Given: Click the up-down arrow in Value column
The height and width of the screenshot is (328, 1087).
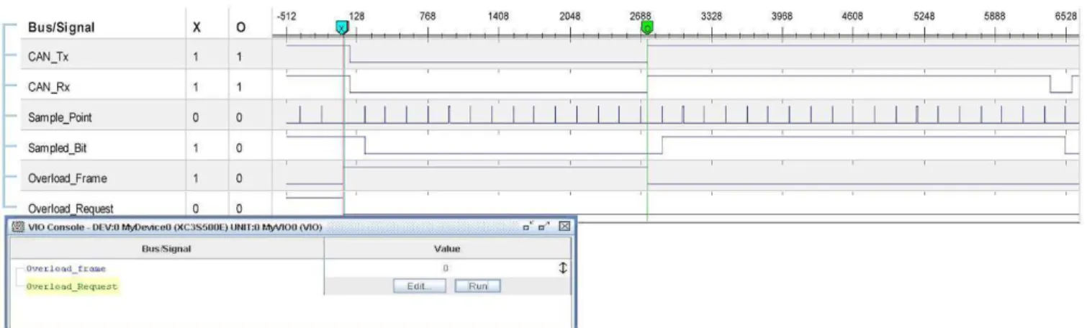Looking at the screenshot, I should tap(563, 268).
